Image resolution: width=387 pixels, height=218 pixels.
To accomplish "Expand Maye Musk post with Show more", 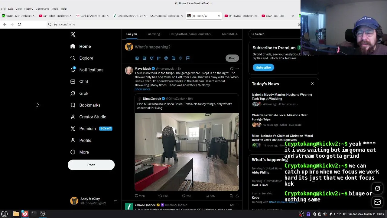I will coord(142,89).
